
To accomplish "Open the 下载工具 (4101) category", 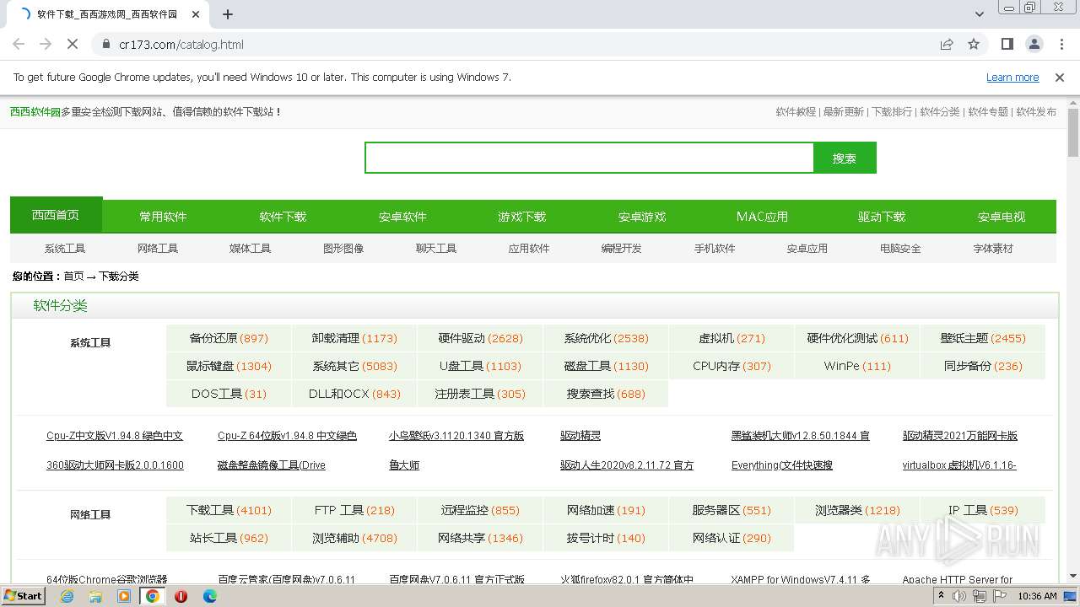I will click(x=229, y=510).
